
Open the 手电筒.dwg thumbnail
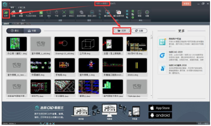(64, 65)
